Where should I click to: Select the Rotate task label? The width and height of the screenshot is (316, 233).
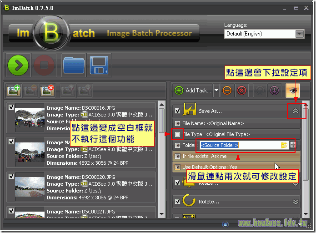209,202
